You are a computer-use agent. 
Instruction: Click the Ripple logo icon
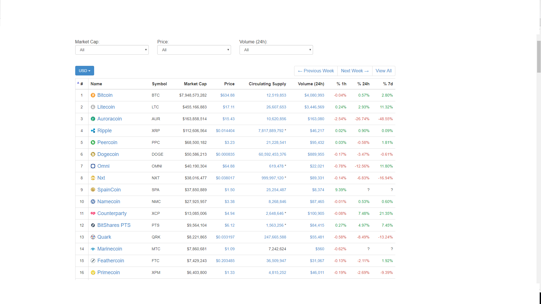(x=93, y=131)
